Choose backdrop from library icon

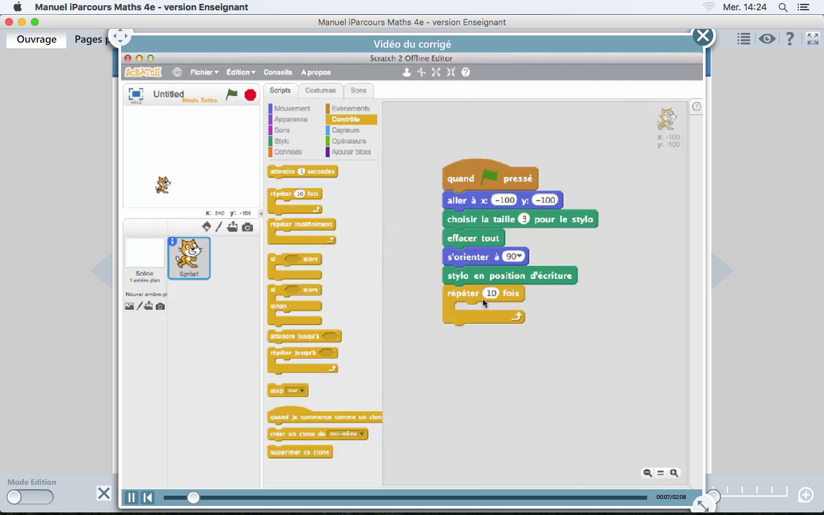[x=129, y=306]
